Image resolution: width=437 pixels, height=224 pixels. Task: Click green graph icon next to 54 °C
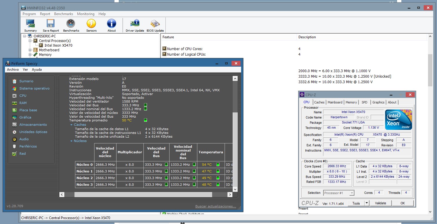click(x=218, y=164)
